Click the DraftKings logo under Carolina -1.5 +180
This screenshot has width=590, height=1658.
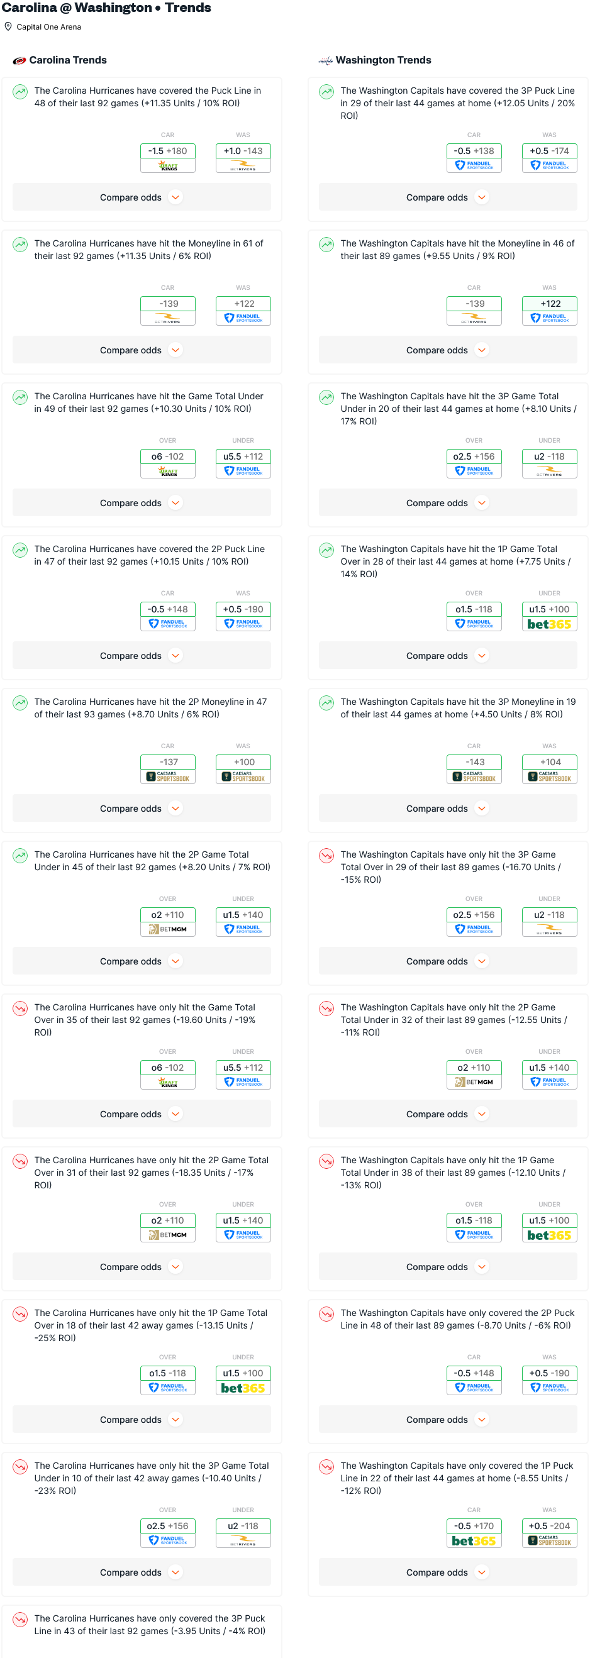point(167,166)
